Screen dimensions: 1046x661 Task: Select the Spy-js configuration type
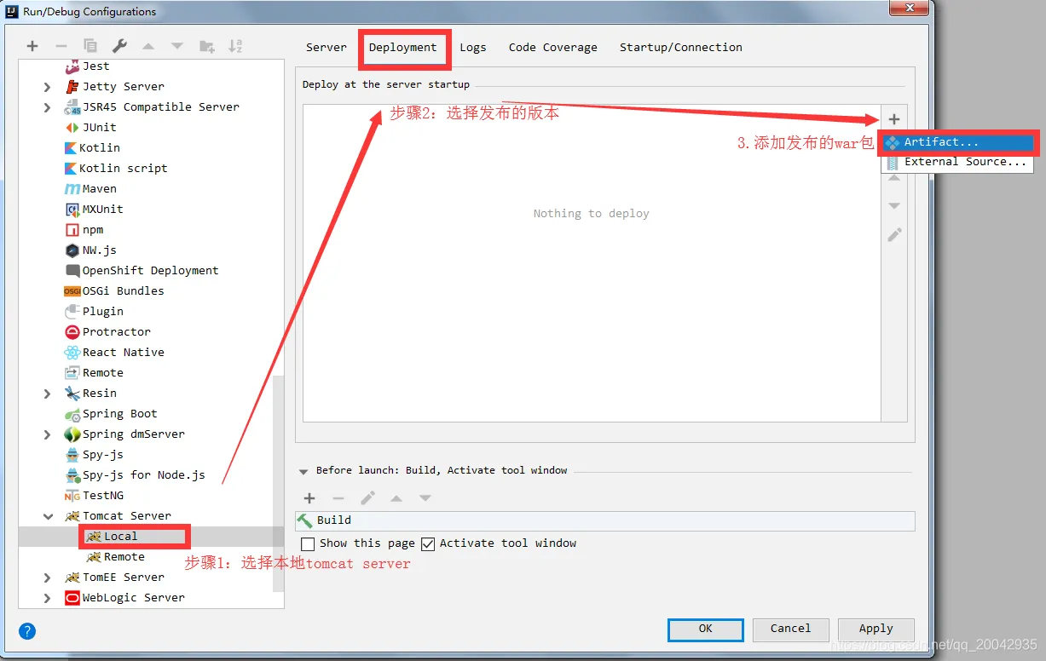[x=95, y=454]
